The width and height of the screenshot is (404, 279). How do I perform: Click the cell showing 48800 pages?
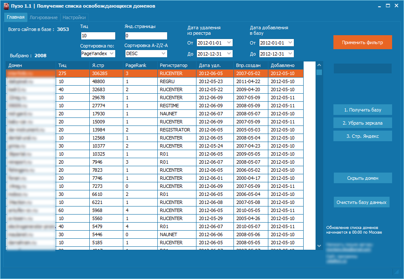click(106, 81)
